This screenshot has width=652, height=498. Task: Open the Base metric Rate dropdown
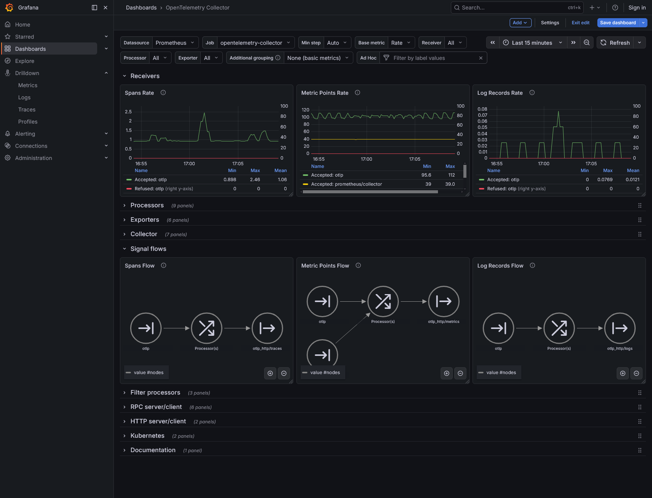coord(401,42)
